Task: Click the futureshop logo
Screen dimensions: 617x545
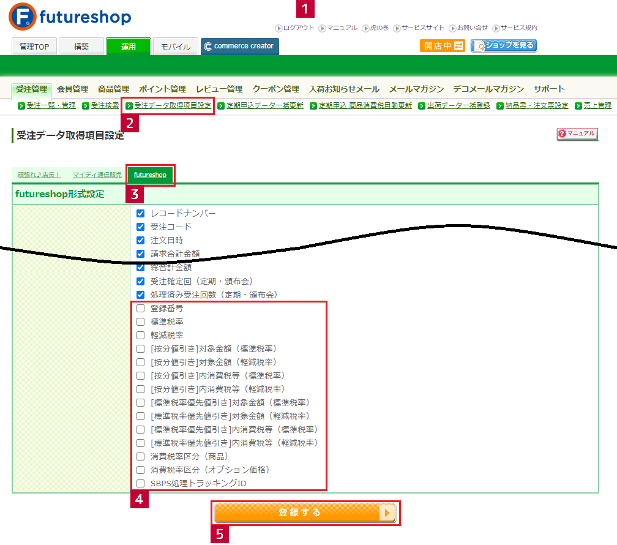Action: (70, 17)
